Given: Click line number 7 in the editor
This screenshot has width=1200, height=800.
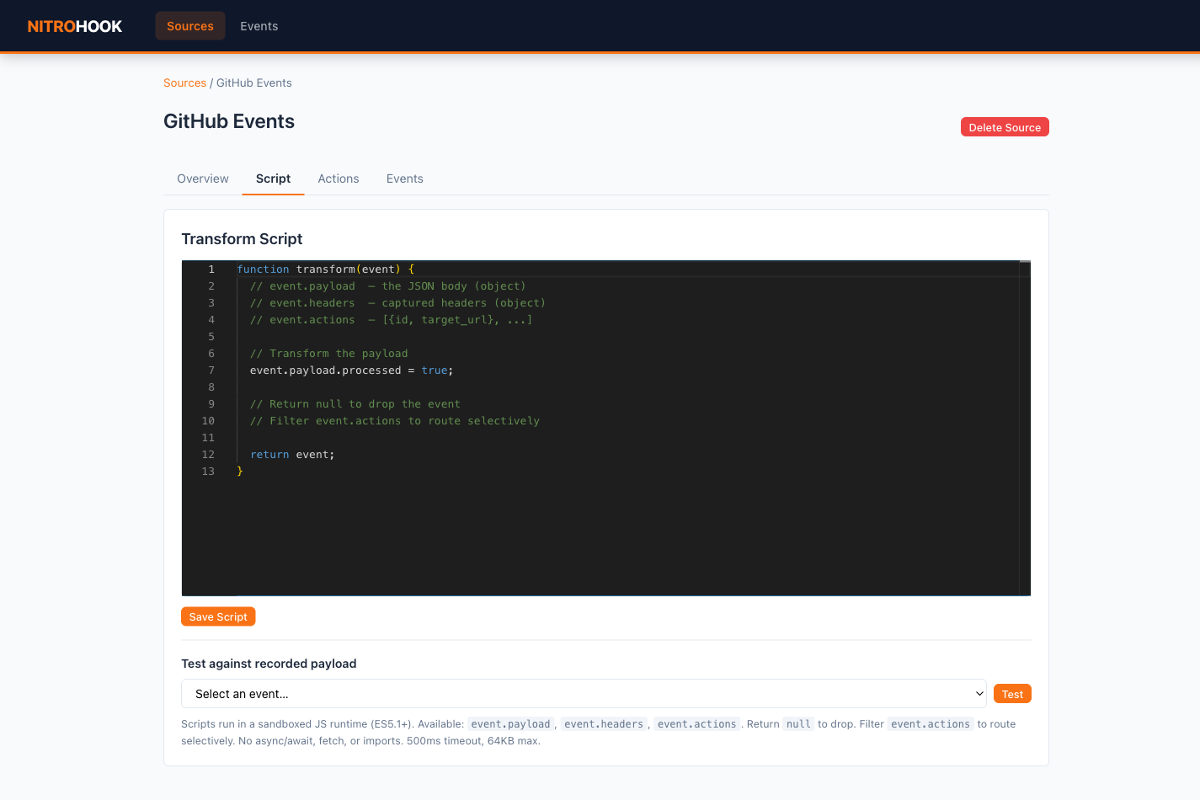Looking at the screenshot, I should (211, 370).
